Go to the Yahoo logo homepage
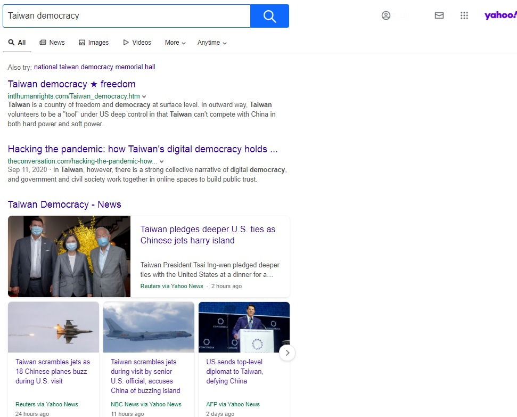The height and width of the screenshot is (417, 517). [500, 15]
